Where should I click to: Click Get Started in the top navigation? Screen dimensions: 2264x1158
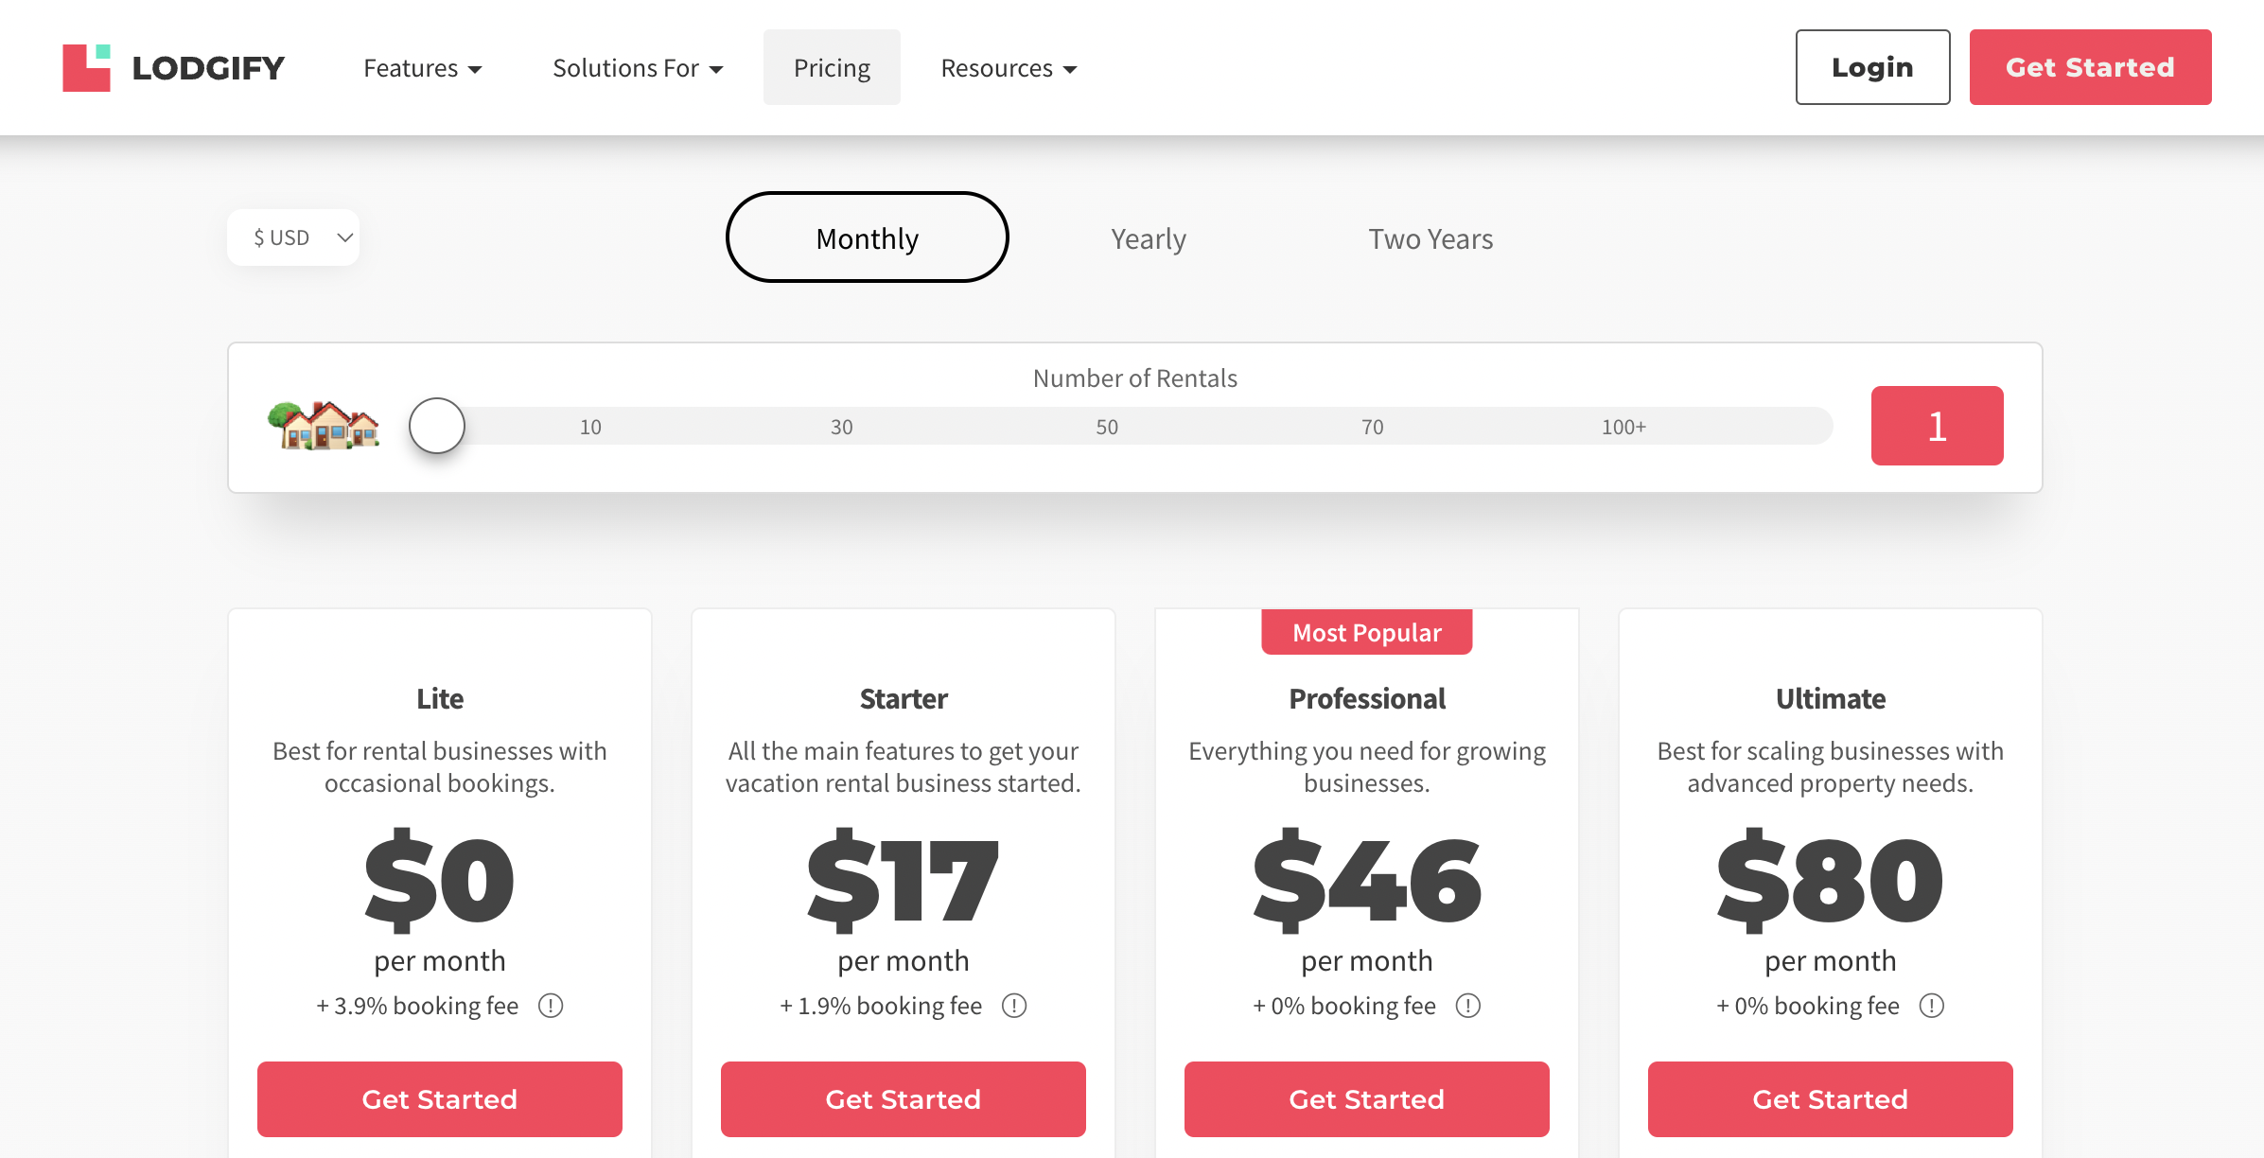tap(2091, 66)
